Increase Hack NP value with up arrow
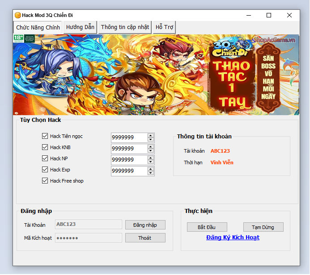The image size is (310, 275). click(151, 158)
